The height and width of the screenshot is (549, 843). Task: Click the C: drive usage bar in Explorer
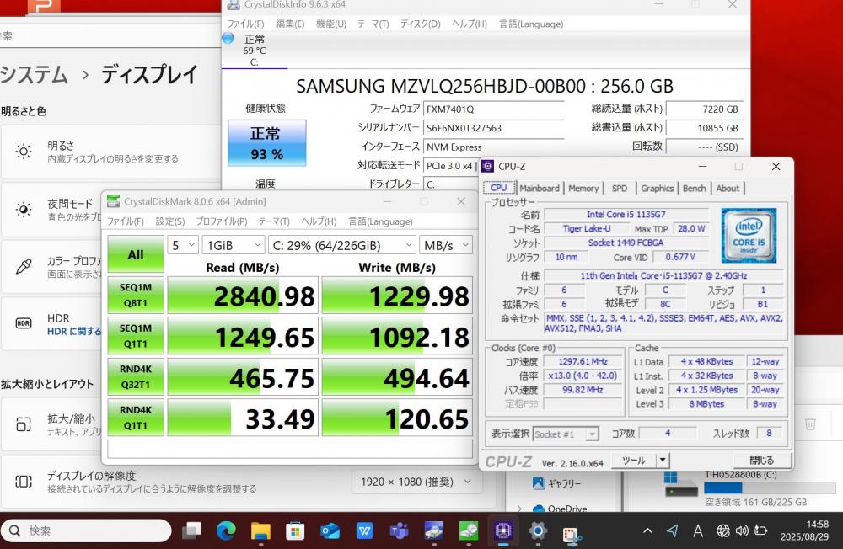pyautogui.click(x=770, y=488)
